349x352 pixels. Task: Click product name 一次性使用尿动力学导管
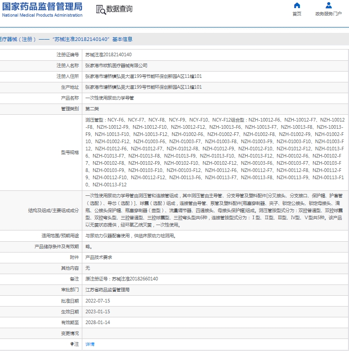point(109,98)
